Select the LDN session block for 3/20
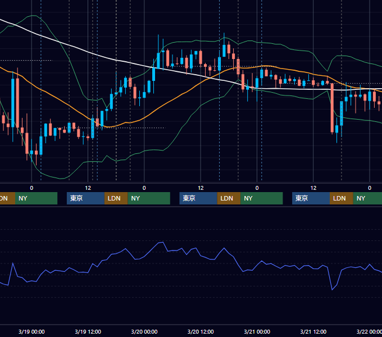The width and height of the screenshot is (382, 337). (x=229, y=198)
